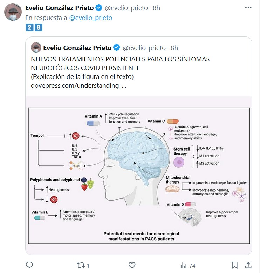Share the post via share icon
The width and height of the screenshot is (260, 273).
pyautogui.click(x=248, y=265)
